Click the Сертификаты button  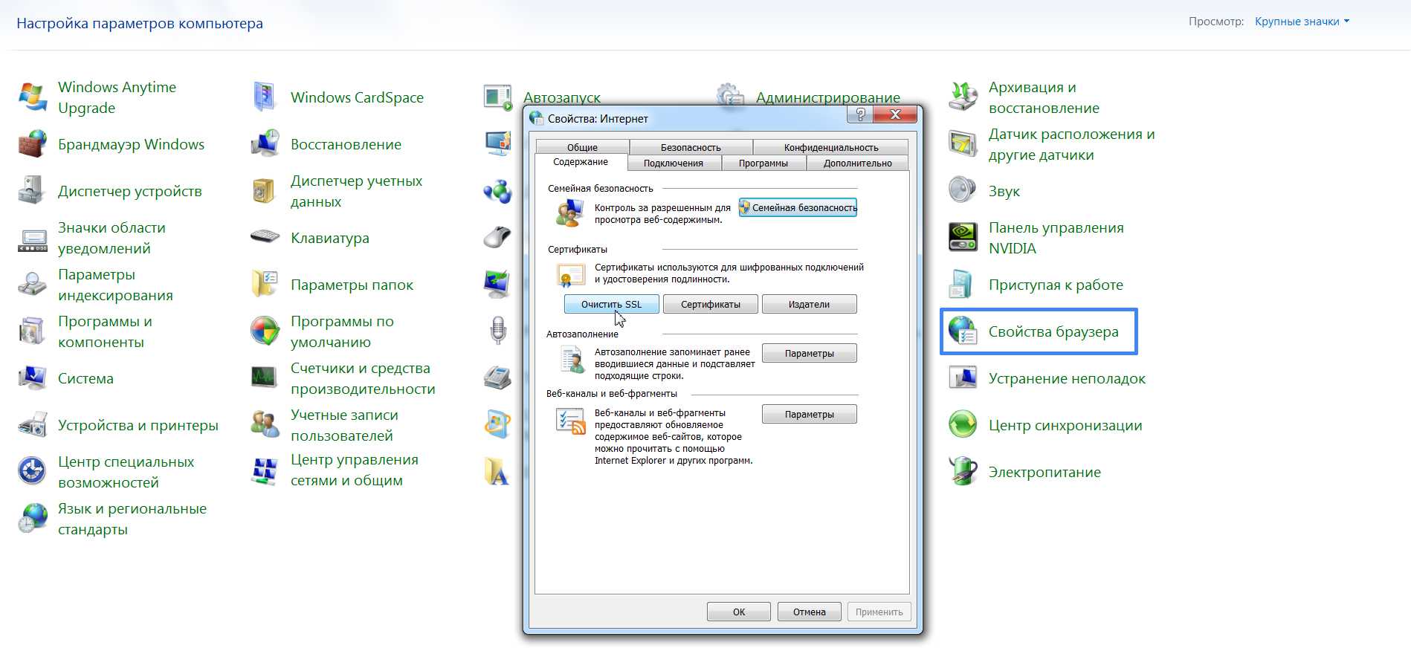tap(710, 304)
